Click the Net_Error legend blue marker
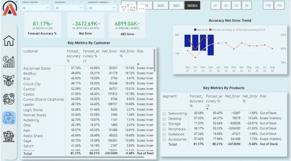 195,30
